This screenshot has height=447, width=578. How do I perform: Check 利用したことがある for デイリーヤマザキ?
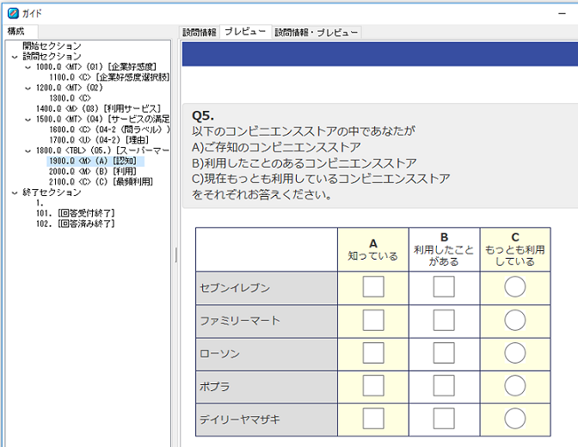[x=444, y=419]
